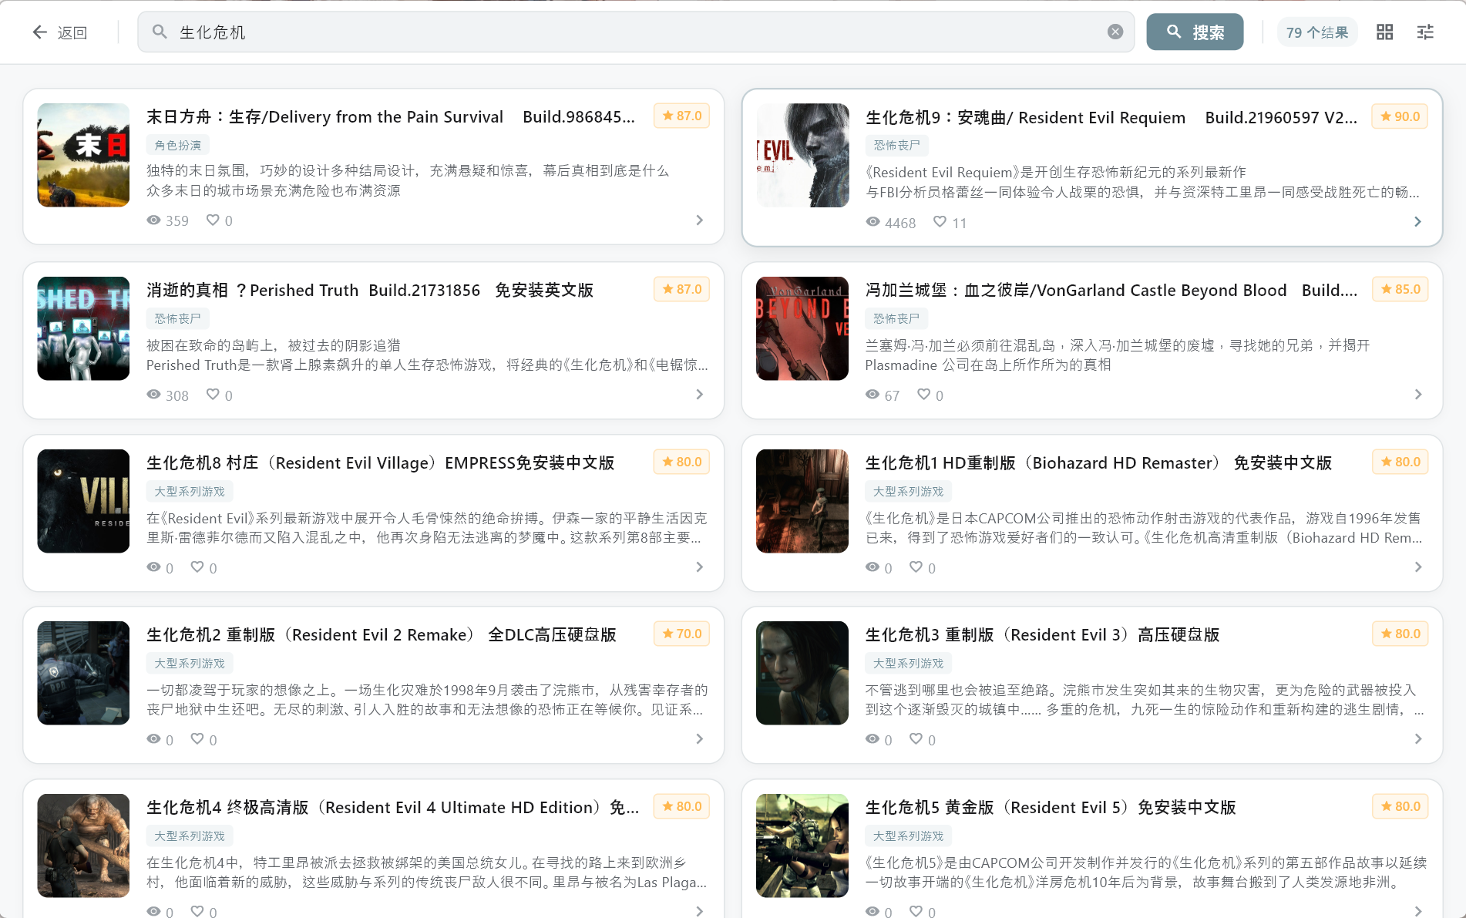The image size is (1466, 918).
Task: Click the 搜索 search button
Action: click(1194, 32)
